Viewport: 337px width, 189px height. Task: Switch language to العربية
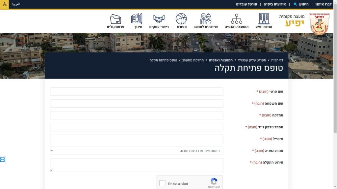tap(16, 4)
